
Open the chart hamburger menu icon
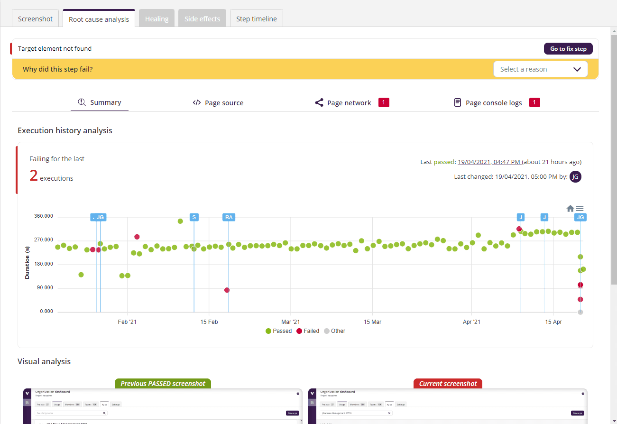coord(580,209)
